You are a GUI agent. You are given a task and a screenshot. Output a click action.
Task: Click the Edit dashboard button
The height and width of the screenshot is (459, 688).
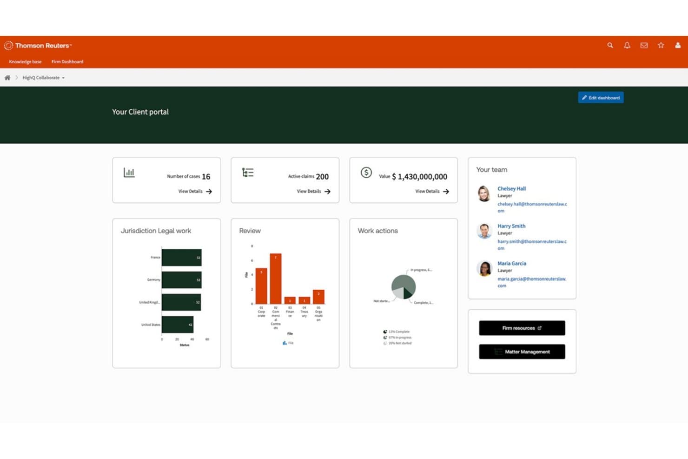[601, 98]
